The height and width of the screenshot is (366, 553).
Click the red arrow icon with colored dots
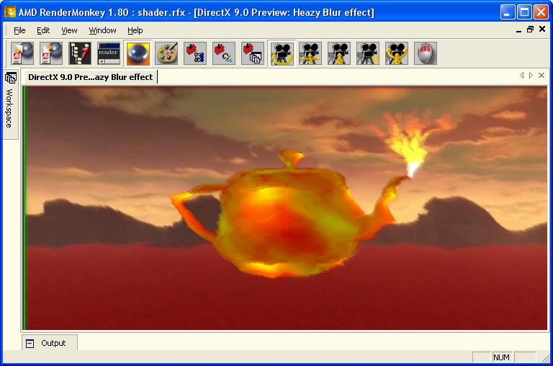tap(195, 53)
